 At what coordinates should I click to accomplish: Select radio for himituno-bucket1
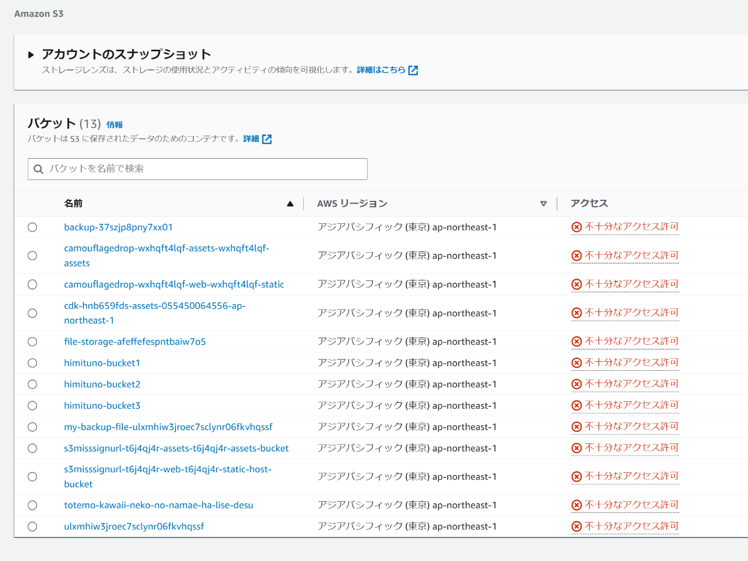point(33,363)
